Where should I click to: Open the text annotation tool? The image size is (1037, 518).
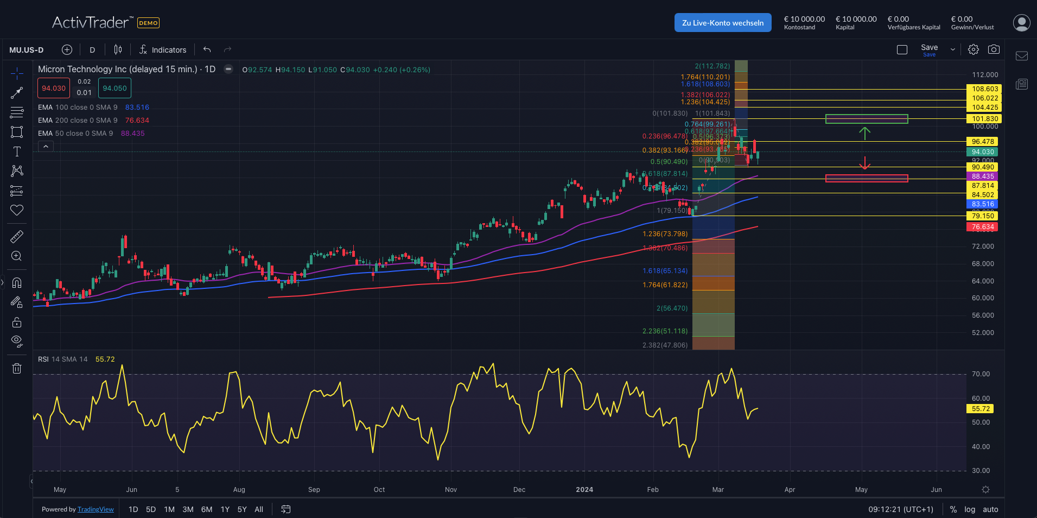tap(17, 151)
